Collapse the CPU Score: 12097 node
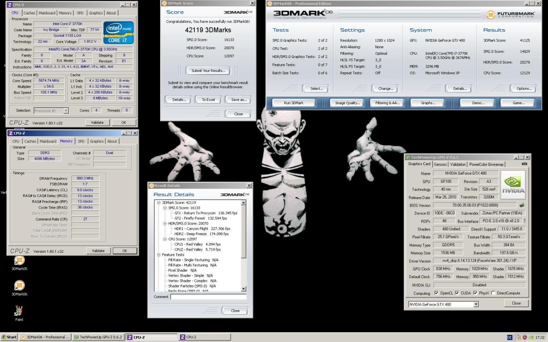Viewport: 548px width, 342px height. coord(165,239)
